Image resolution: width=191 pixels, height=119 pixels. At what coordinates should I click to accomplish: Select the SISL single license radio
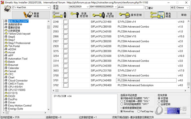pos(122,101)
